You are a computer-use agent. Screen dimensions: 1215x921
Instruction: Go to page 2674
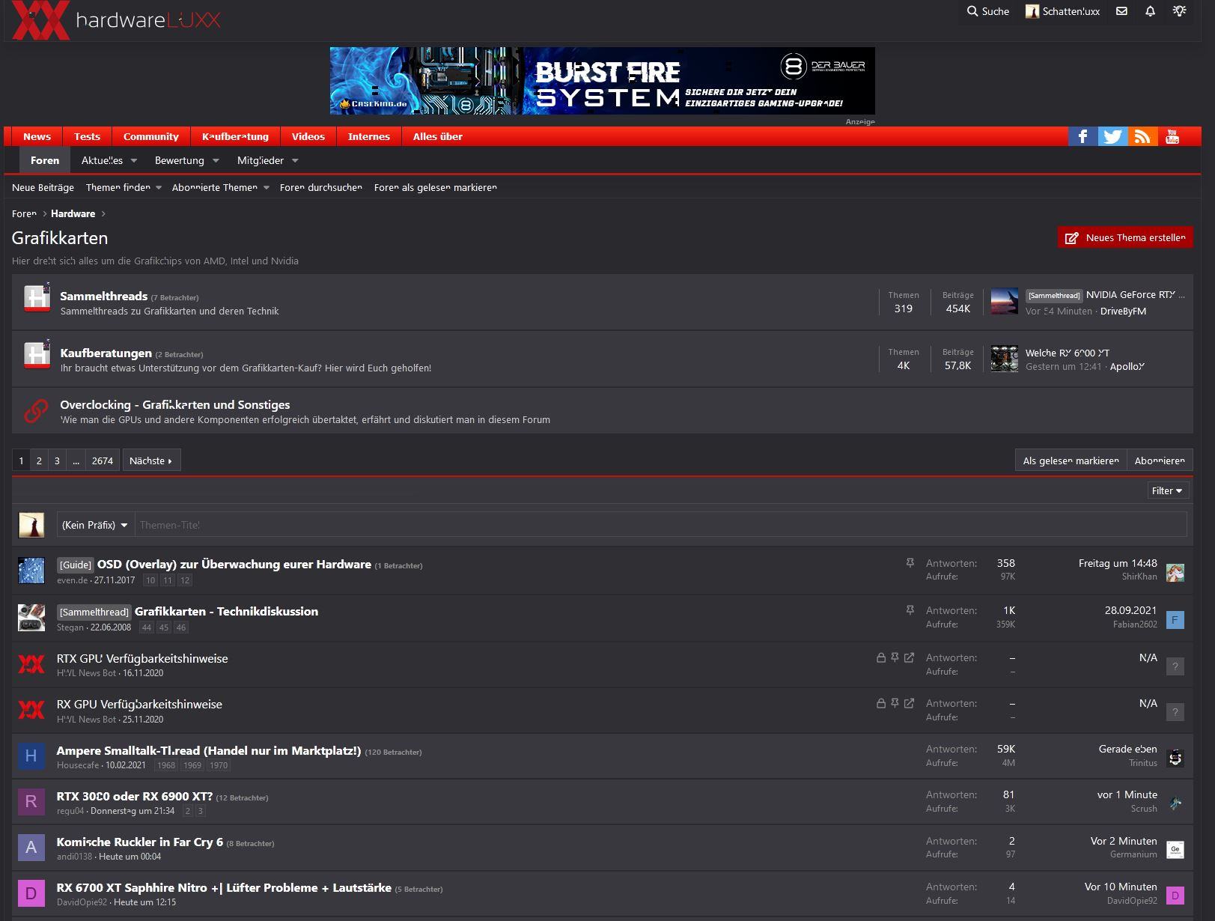[x=103, y=460]
